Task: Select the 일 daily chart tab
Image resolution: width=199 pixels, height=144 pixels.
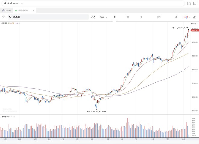Action: coord(115,17)
